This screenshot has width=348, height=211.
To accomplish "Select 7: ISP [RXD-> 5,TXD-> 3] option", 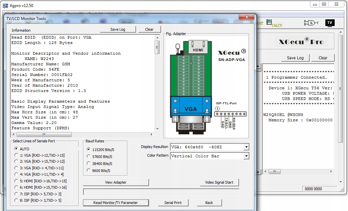I will click(x=16, y=194).
